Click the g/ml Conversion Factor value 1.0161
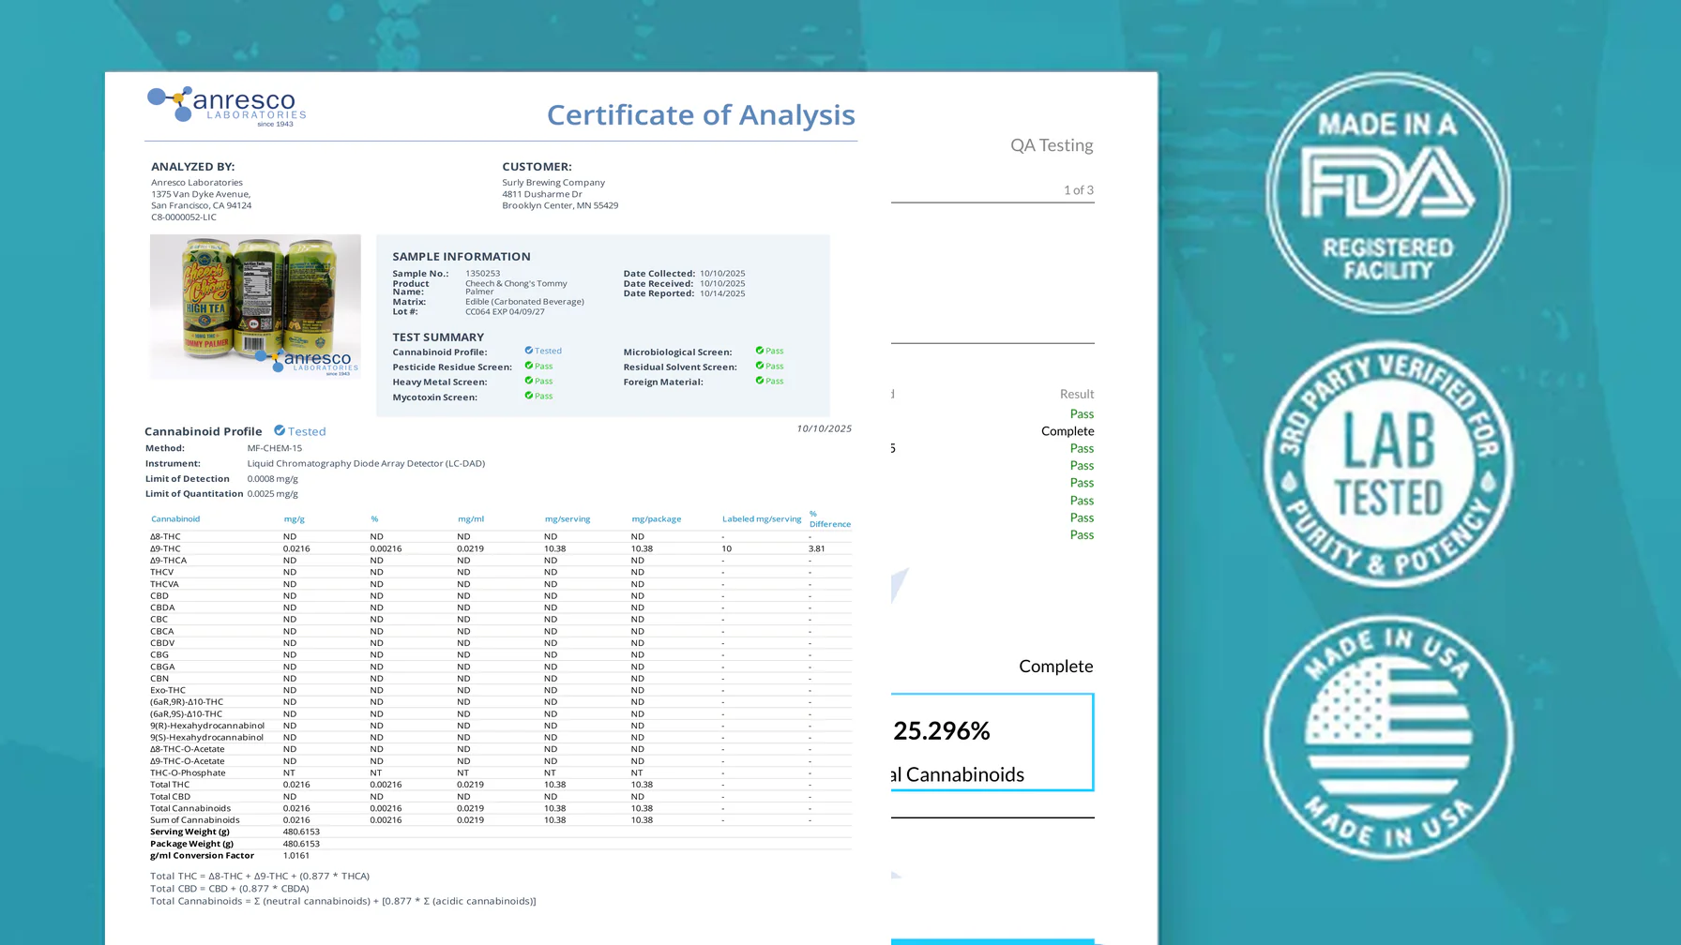Viewport: 1681px width, 945px height. click(296, 855)
